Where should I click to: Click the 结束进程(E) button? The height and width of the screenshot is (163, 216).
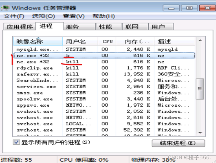pyautogui.click(x=178, y=143)
